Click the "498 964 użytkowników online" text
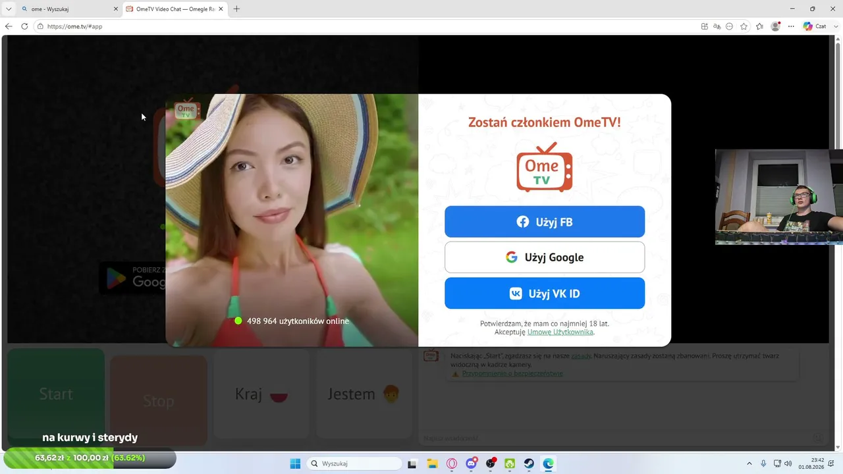This screenshot has height=474, width=843. coord(298,321)
